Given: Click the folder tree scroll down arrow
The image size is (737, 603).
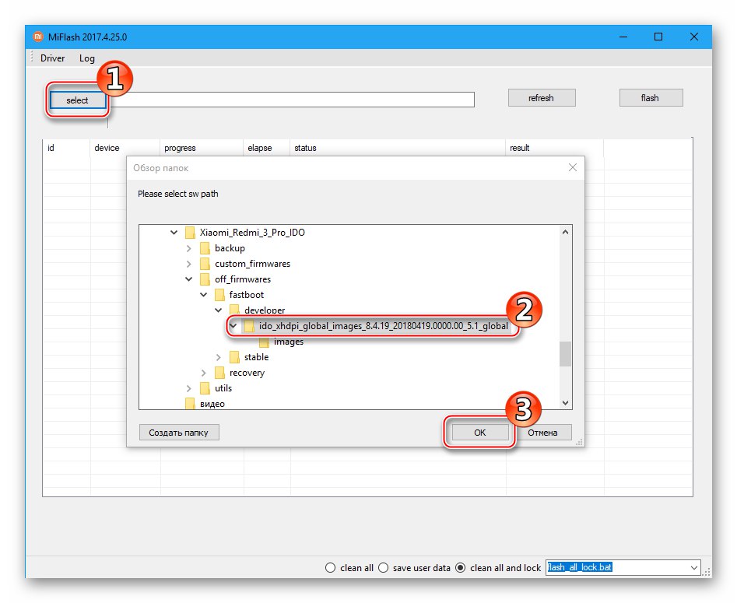Looking at the screenshot, I should [566, 403].
